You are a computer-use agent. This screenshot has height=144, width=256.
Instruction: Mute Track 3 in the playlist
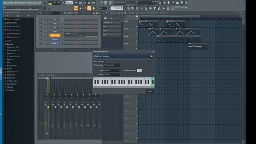[x=137, y=41]
